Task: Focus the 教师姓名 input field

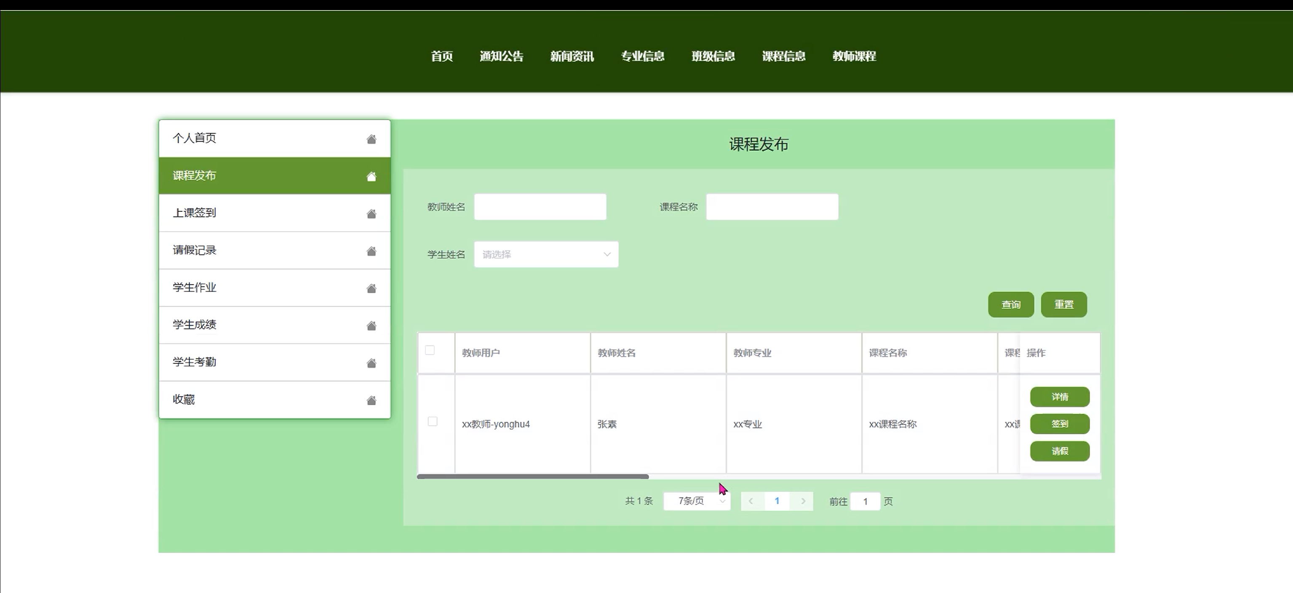Action: [x=540, y=207]
